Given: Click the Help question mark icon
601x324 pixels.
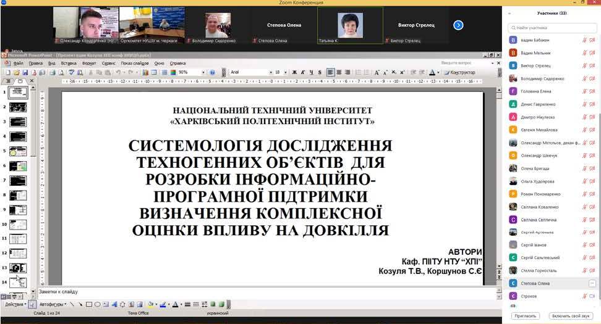Looking at the screenshot, I should tap(213, 72).
